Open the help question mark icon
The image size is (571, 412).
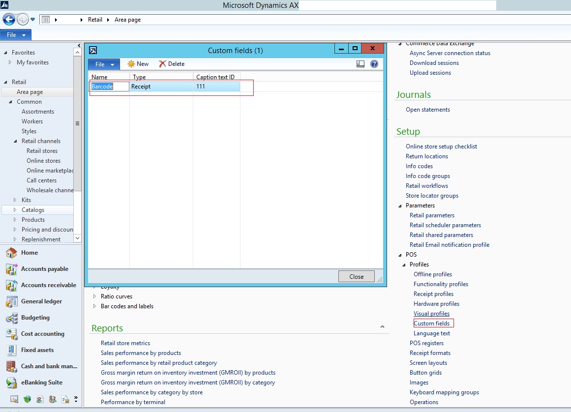pyautogui.click(x=374, y=64)
